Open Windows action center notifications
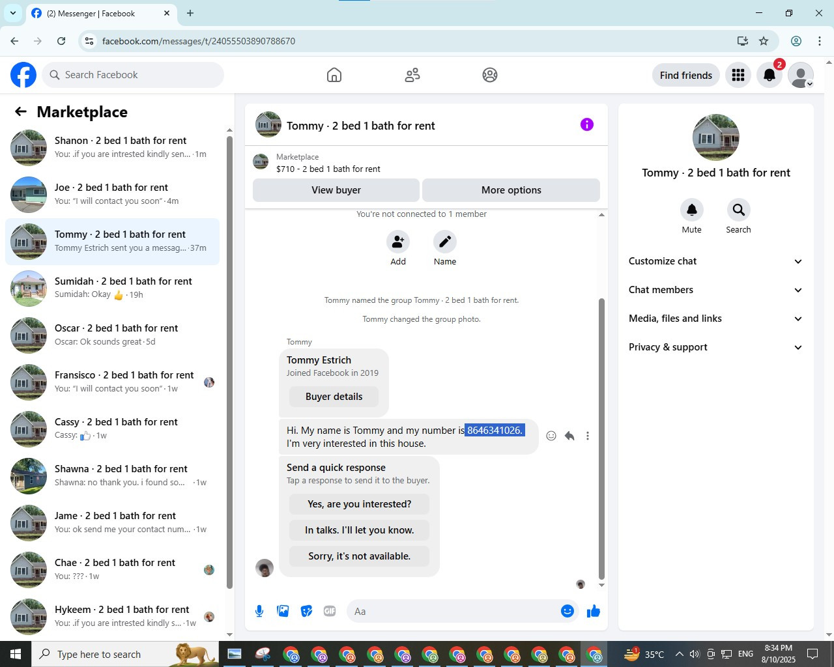 tap(812, 654)
